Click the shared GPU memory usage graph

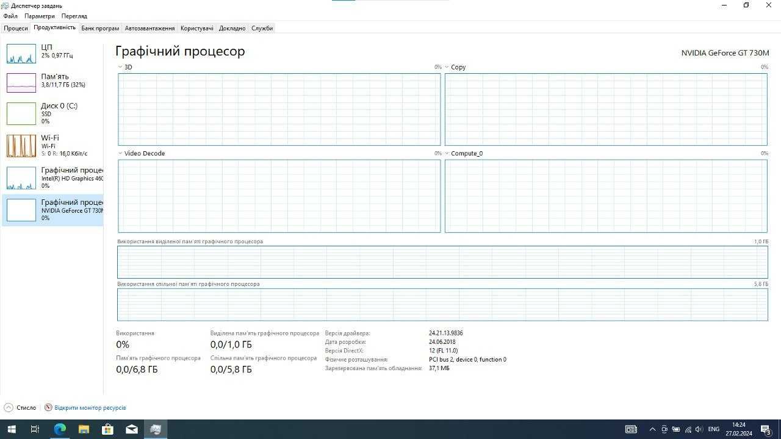(x=442, y=304)
